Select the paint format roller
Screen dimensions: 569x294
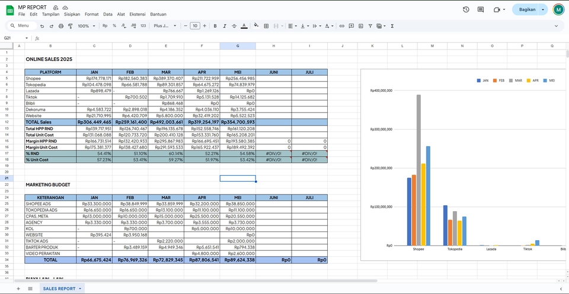pyautogui.click(x=71, y=26)
